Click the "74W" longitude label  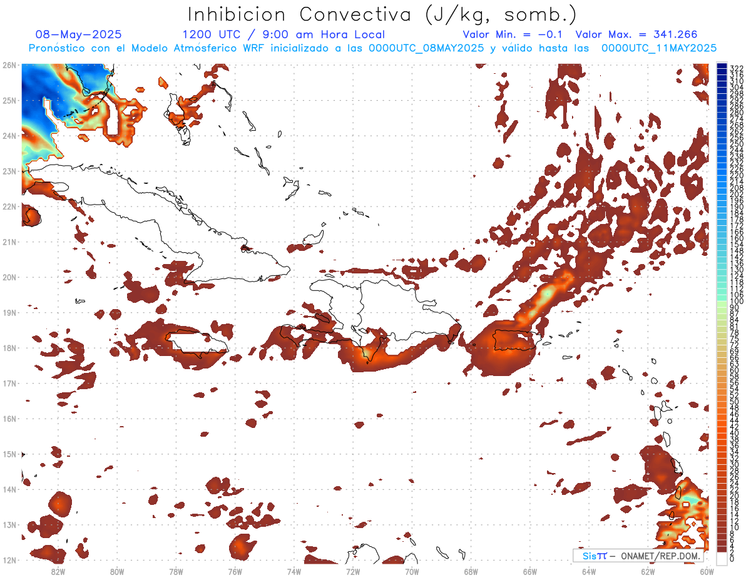294,571
